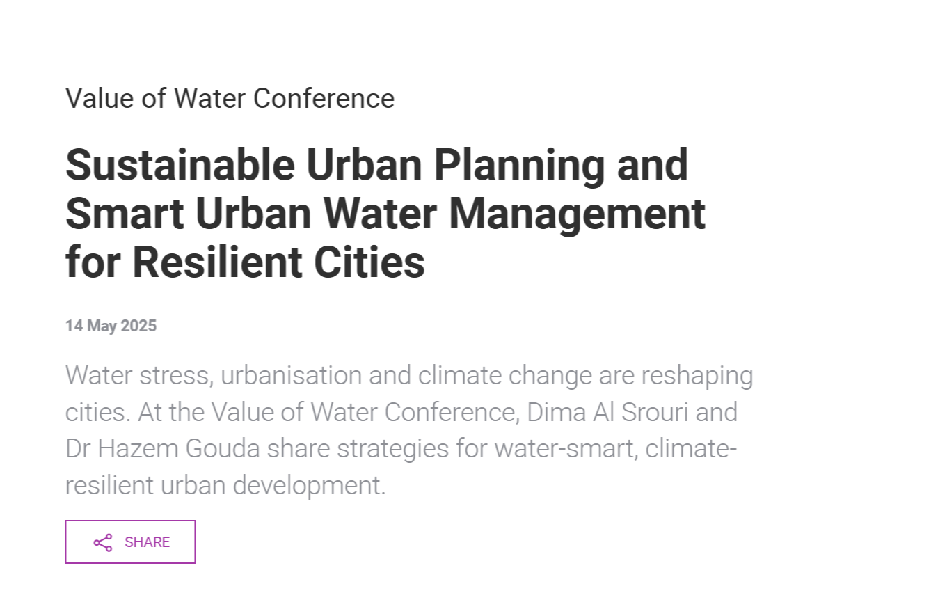Click the headline line "Smart Urban Water Management"
The image size is (947, 600).
(385, 214)
